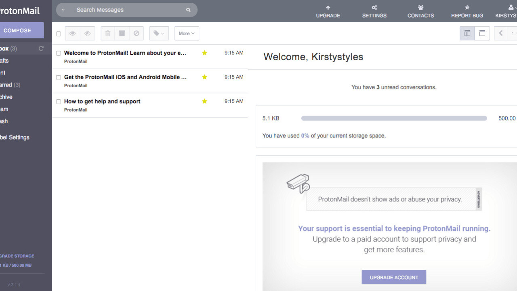
Task: Click the Upgrade Account button
Action: click(394, 277)
